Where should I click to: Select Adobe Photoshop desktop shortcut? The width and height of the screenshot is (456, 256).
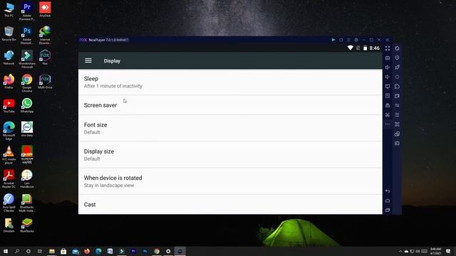point(27,36)
